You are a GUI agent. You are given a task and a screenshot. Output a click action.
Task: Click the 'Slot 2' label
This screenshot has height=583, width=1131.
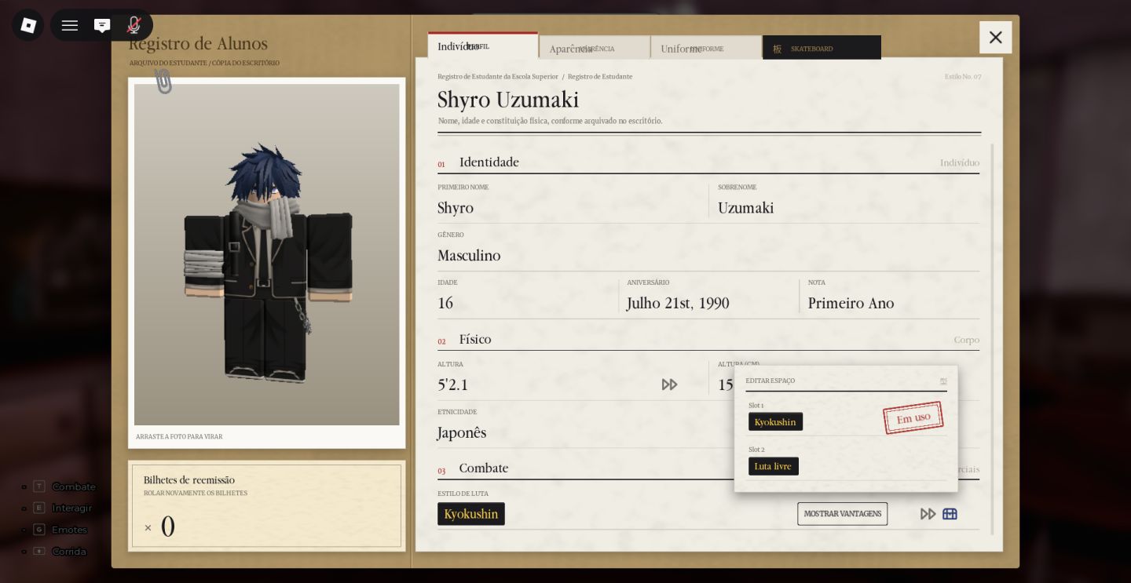(x=756, y=450)
